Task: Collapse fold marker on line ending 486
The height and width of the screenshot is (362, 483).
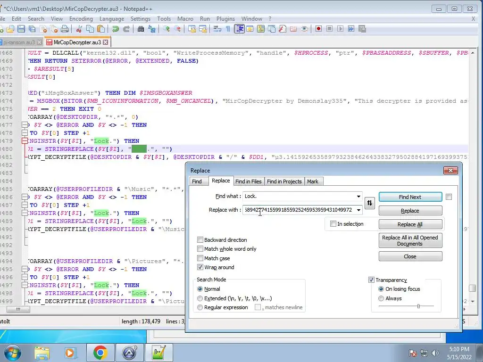Action: click(x=25, y=197)
